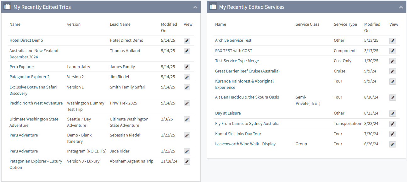Image resolution: width=407 pixels, height=182 pixels.
Task: Open Ultimate Washington State Adventure trip link
Action: click(x=34, y=122)
